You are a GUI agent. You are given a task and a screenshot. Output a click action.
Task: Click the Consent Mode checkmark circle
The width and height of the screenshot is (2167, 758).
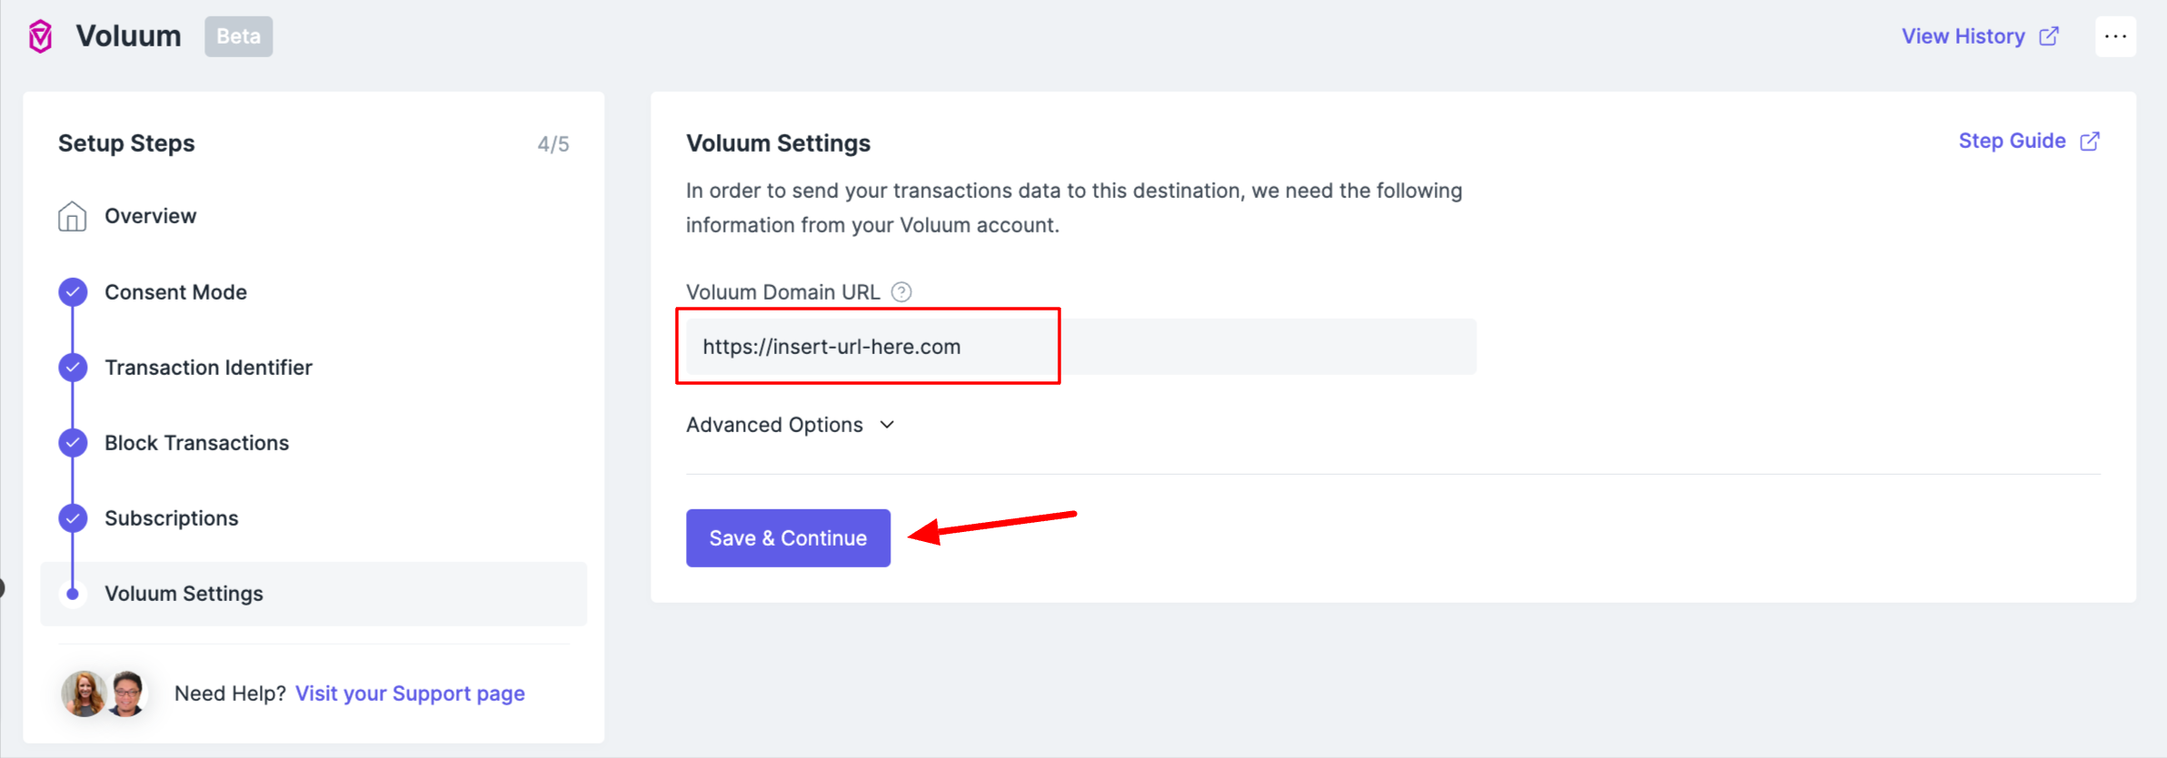[73, 292]
